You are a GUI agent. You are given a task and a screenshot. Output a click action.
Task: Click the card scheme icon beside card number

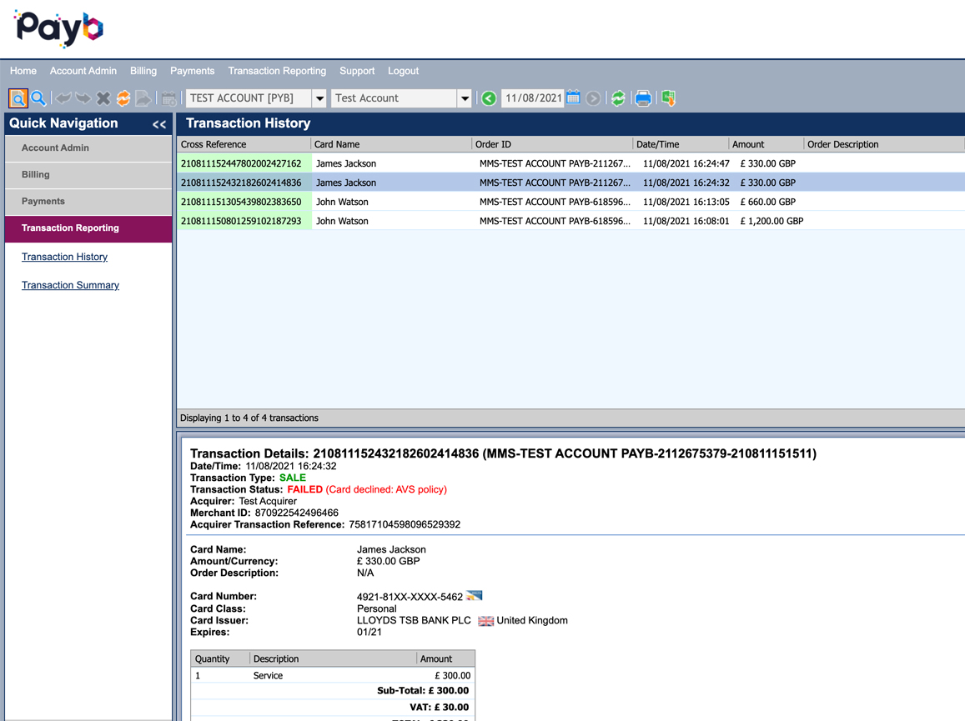point(475,595)
